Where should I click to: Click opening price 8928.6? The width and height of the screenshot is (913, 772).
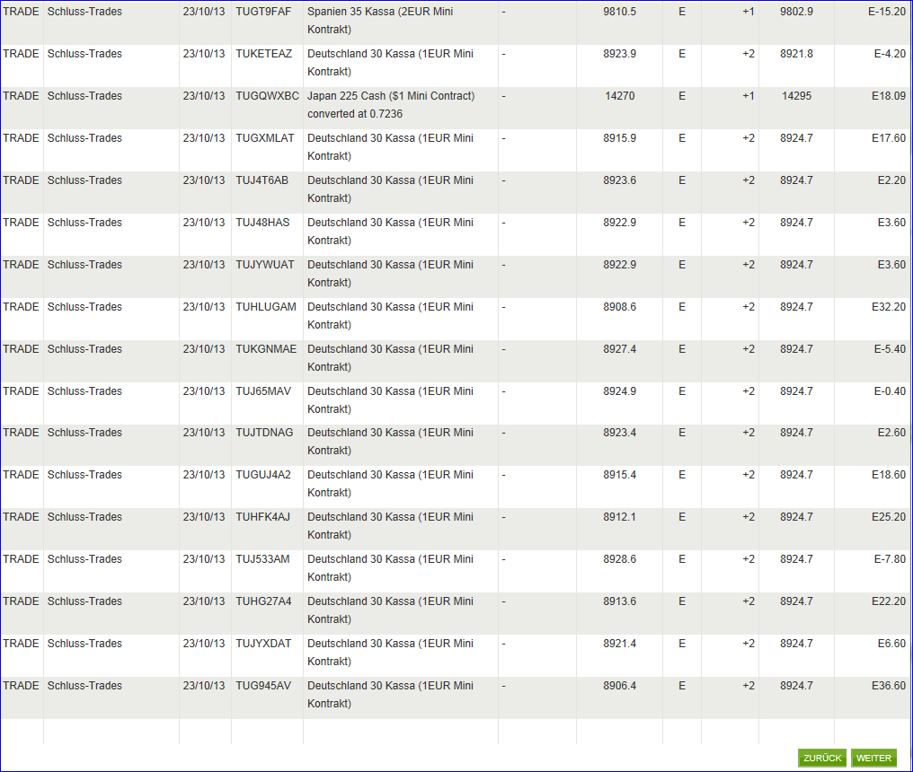pos(619,559)
